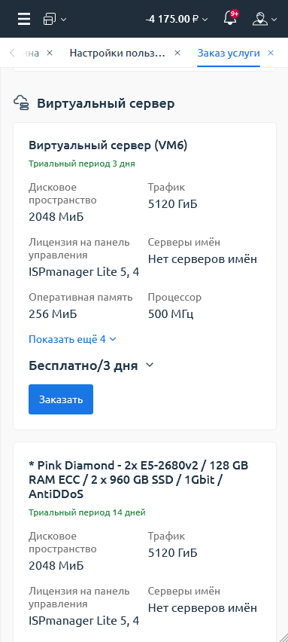Expand user profile dropdown chevron
Viewport: 288px width, 642px height.
[x=274, y=20]
